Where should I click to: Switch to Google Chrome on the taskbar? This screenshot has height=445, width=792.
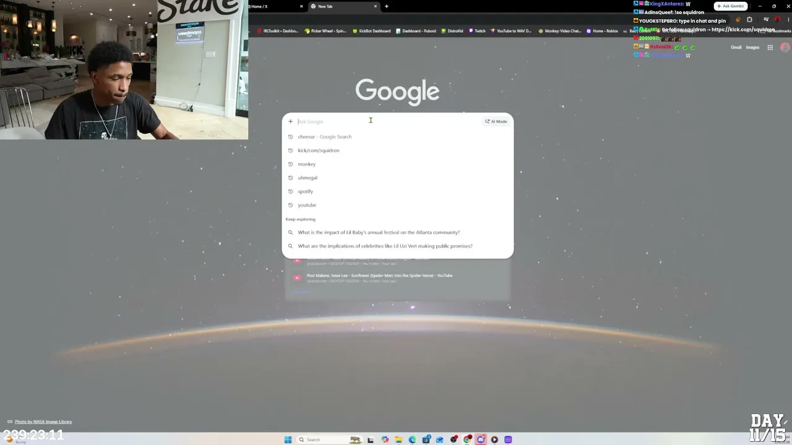click(467, 439)
